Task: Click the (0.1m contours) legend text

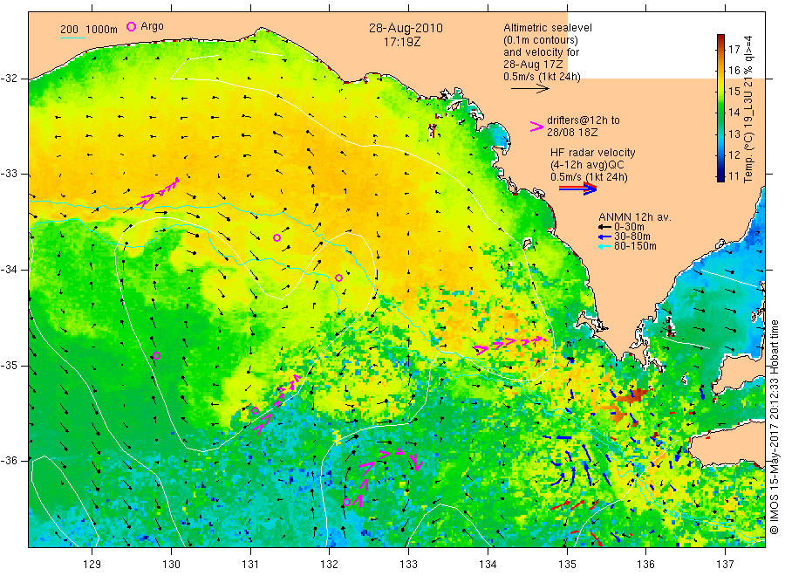Action: (x=541, y=40)
